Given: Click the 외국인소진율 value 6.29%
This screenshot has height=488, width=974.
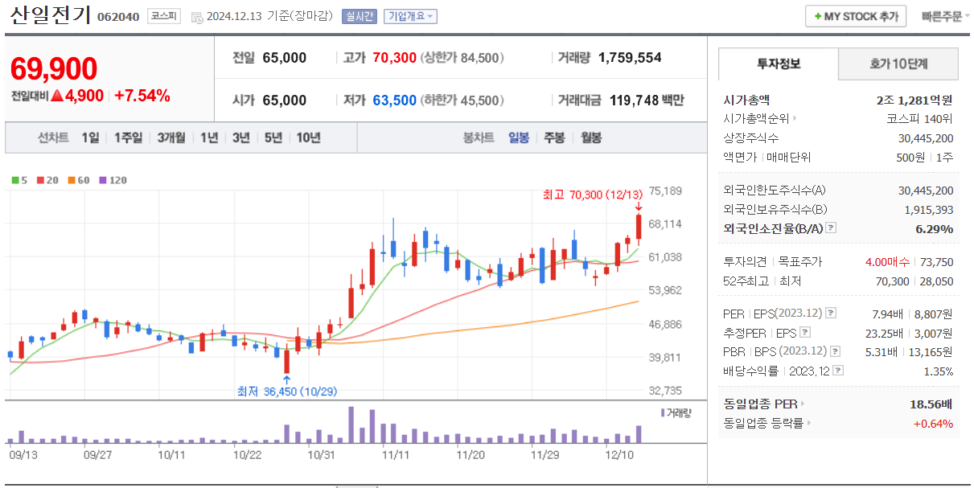Looking at the screenshot, I should tap(934, 228).
